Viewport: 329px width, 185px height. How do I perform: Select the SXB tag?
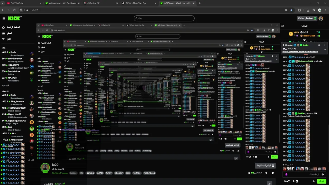tap(128, 173)
